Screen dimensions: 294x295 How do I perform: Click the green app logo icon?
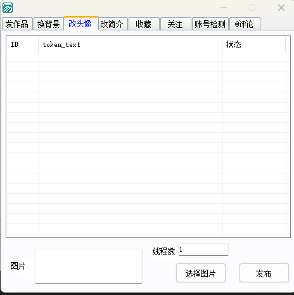coord(8,8)
